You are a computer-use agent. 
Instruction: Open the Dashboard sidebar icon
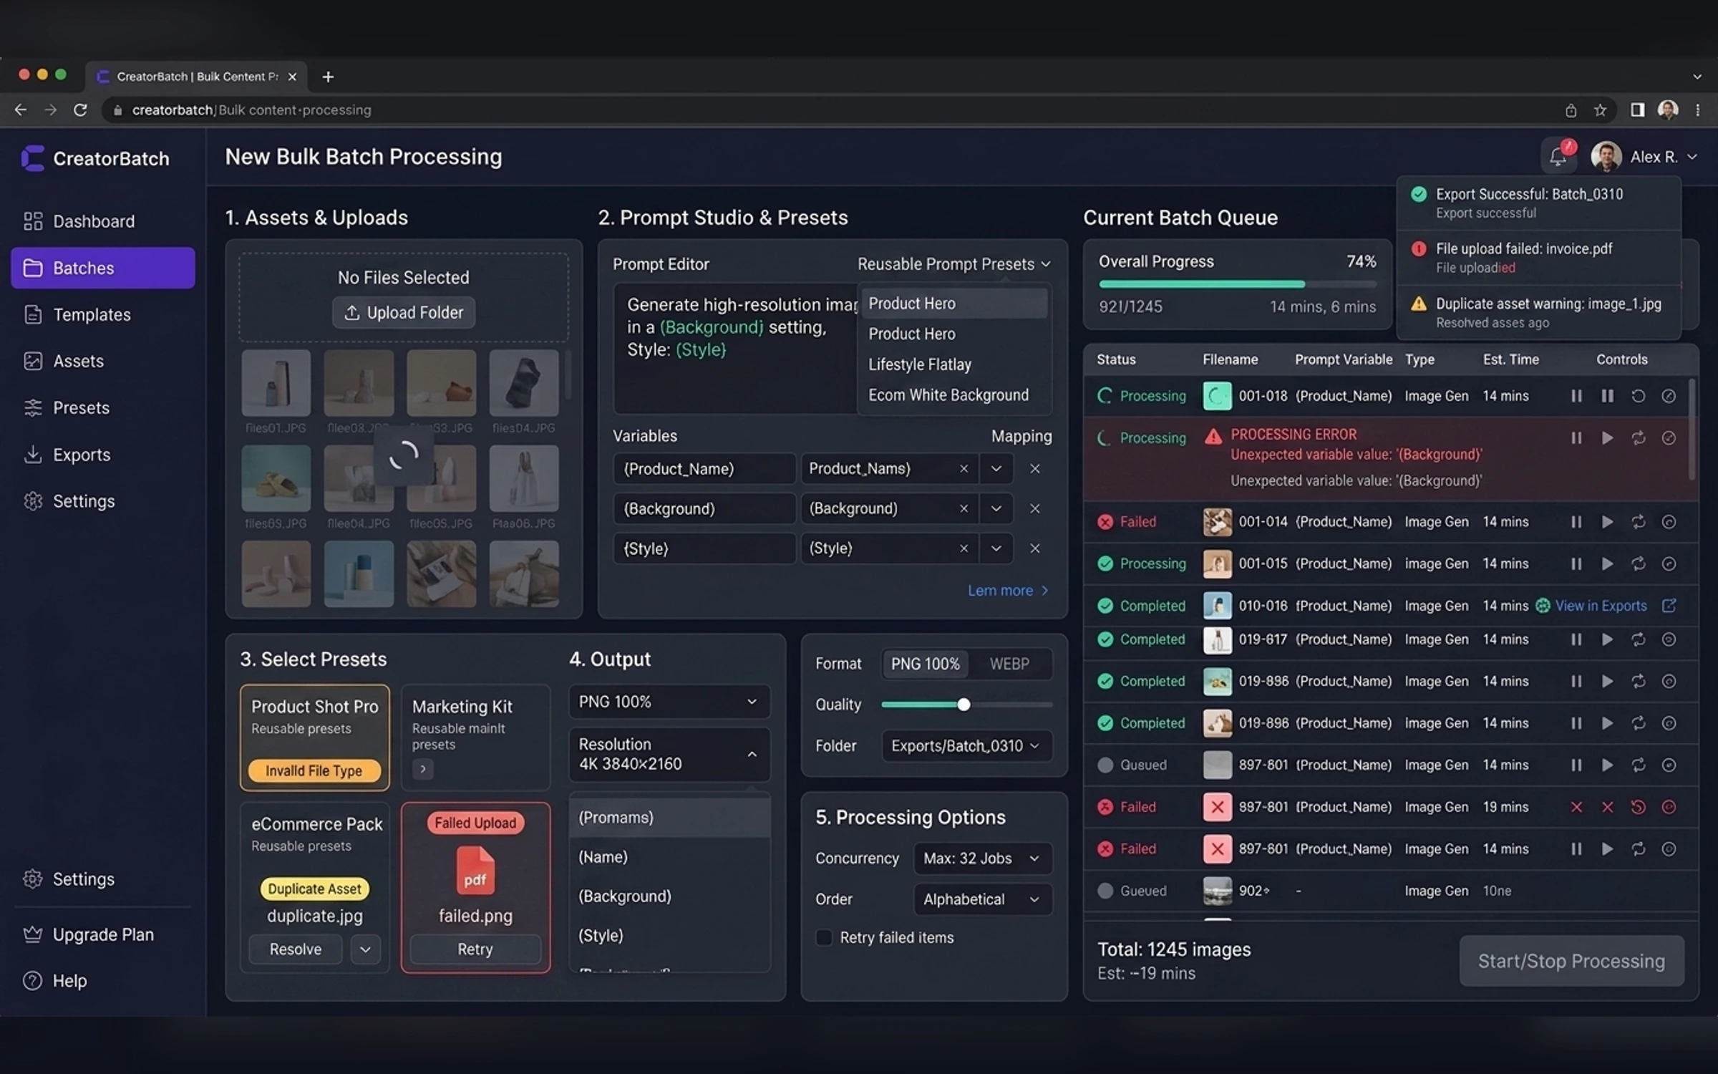[x=33, y=221]
